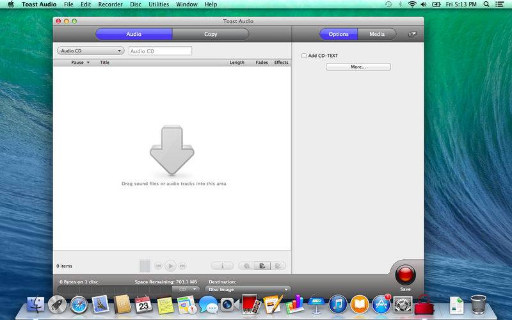Open the Toast Audio application menu
The width and height of the screenshot is (512, 320).
[39, 4]
